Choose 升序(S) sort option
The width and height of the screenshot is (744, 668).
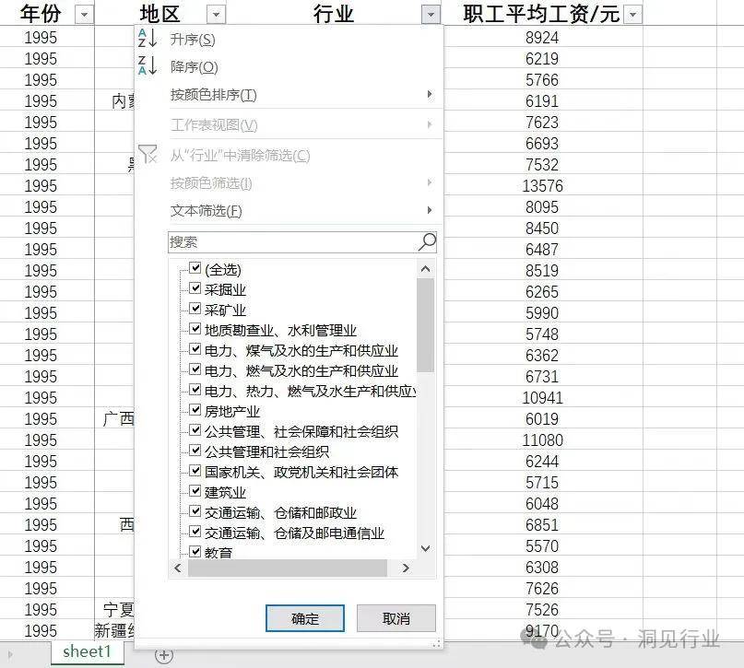coord(193,40)
